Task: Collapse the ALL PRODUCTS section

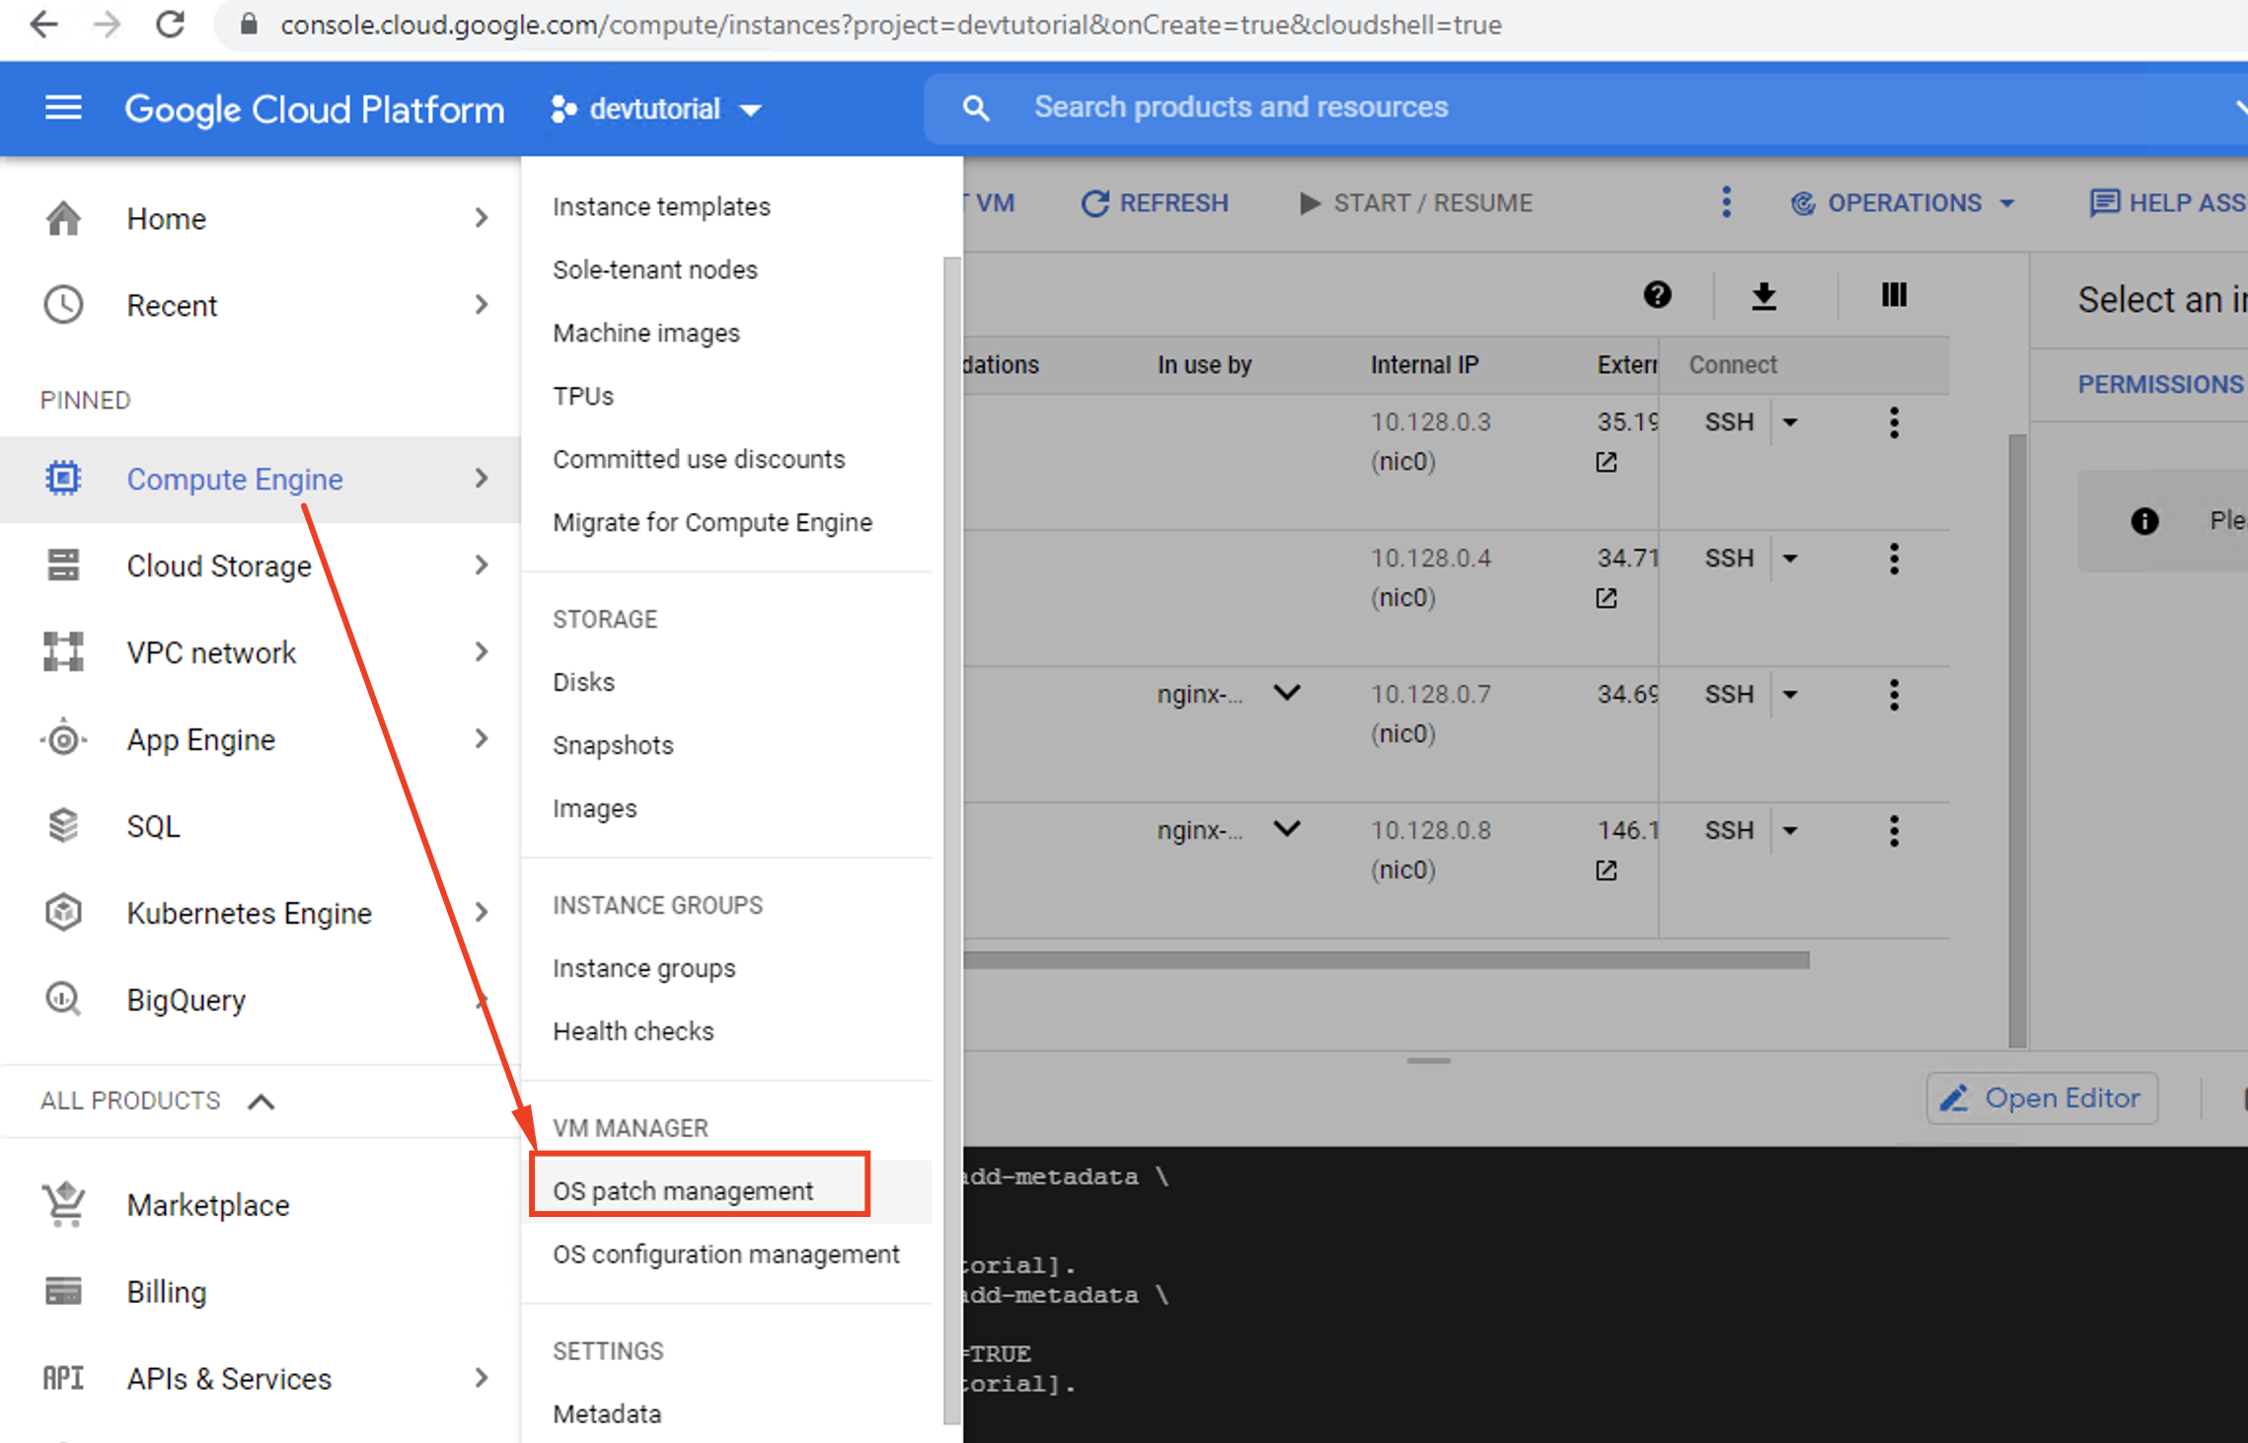Action: [x=261, y=1101]
